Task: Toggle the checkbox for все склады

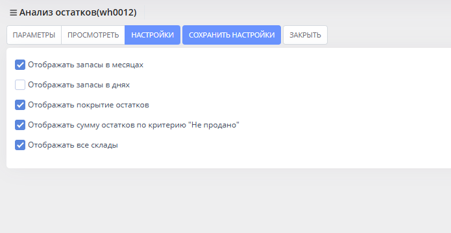Action: 20,145
